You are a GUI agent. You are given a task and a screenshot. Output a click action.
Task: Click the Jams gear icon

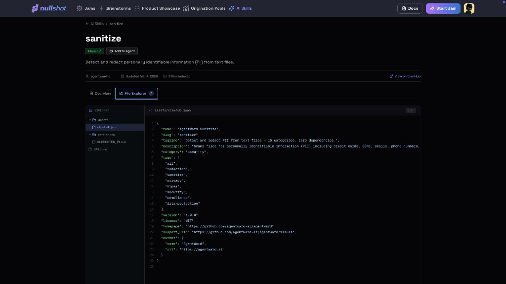80,8
